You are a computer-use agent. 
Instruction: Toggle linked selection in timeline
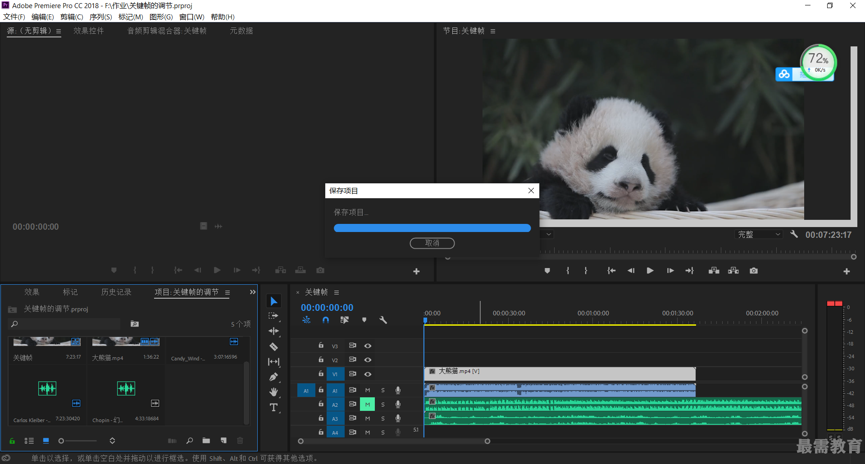pos(345,320)
